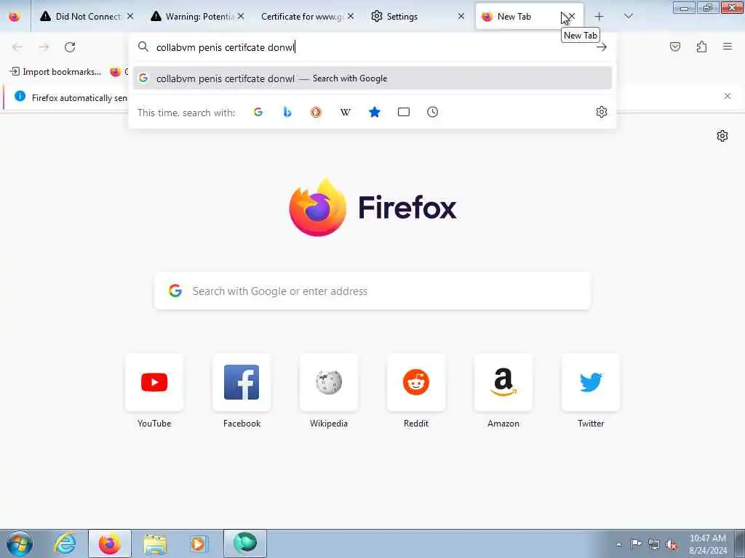Show hidden system tray icons
745x558 pixels.
(x=618, y=544)
